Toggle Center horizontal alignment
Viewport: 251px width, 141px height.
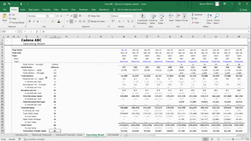71,21
